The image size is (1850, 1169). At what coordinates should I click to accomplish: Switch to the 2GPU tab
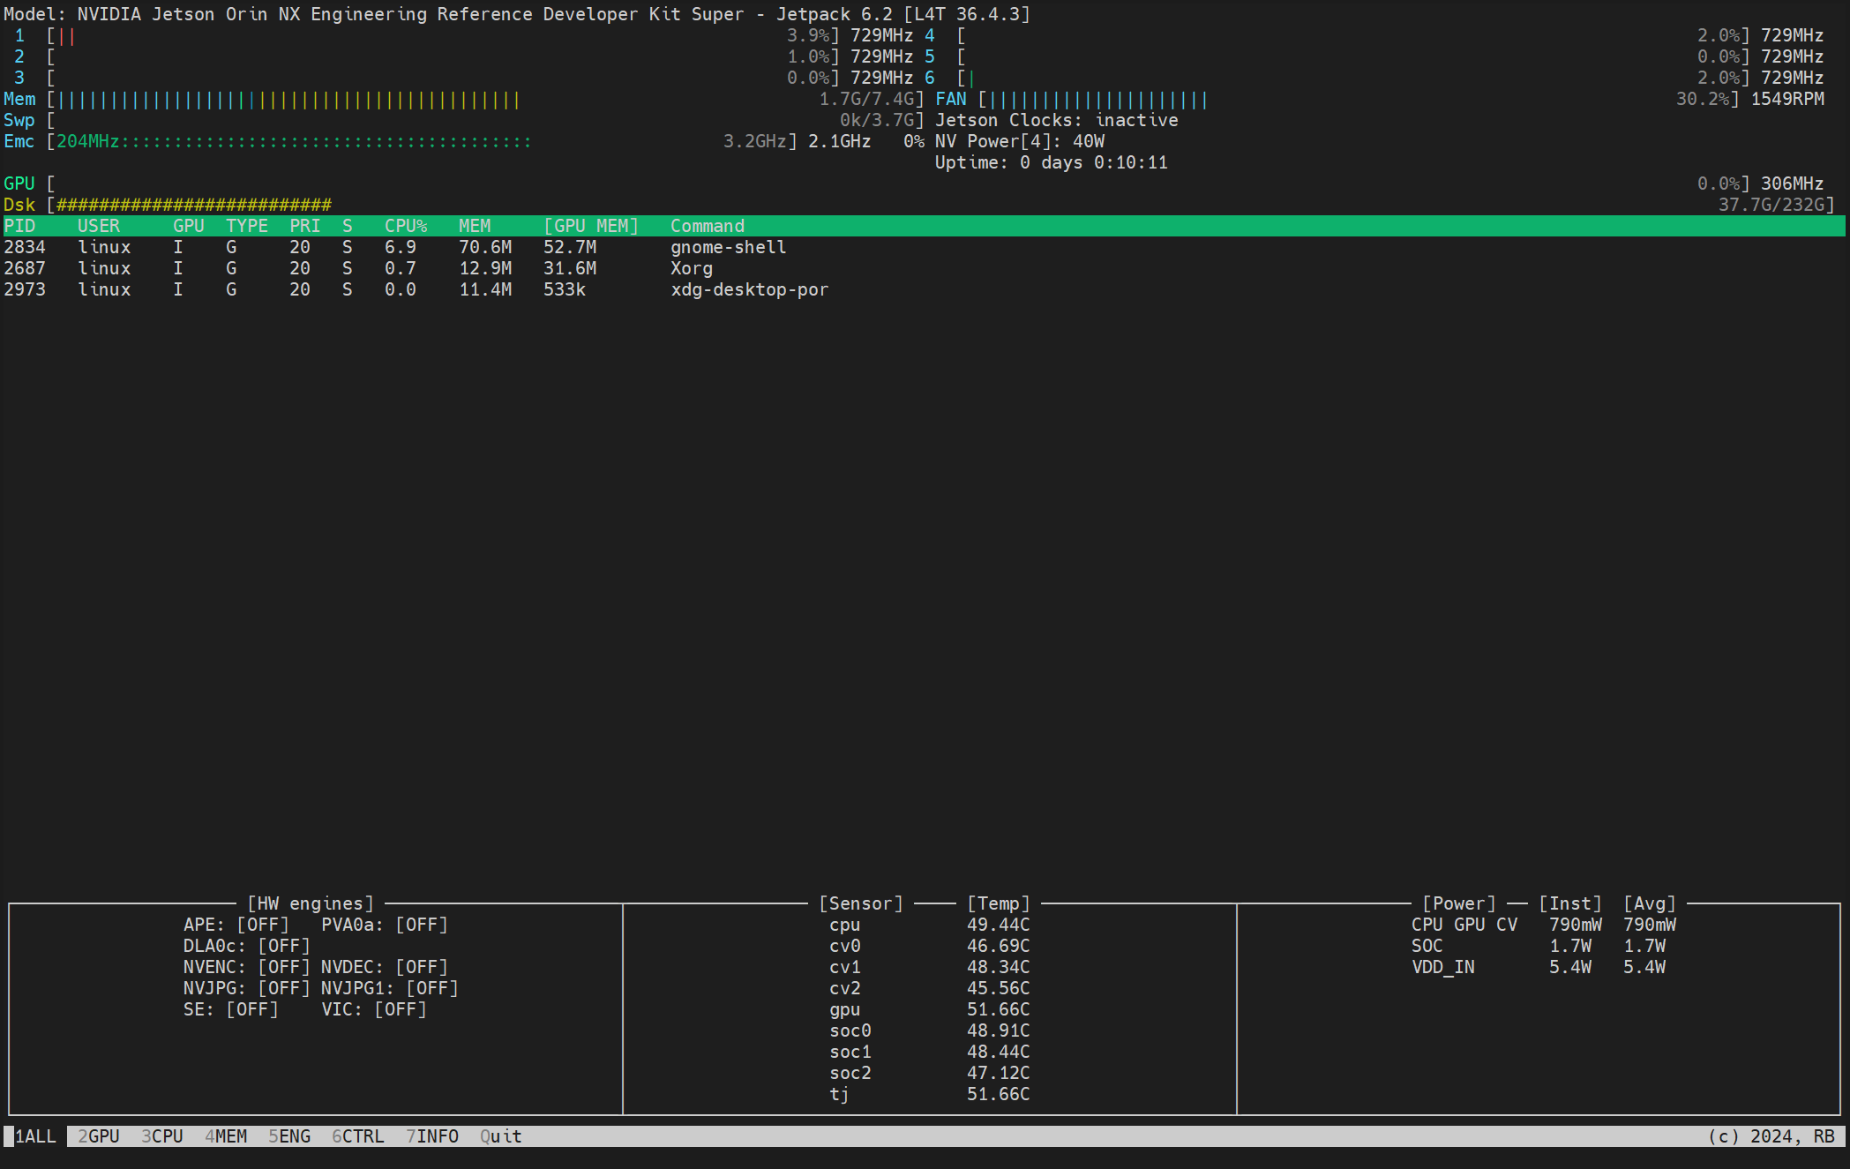[99, 1136]
